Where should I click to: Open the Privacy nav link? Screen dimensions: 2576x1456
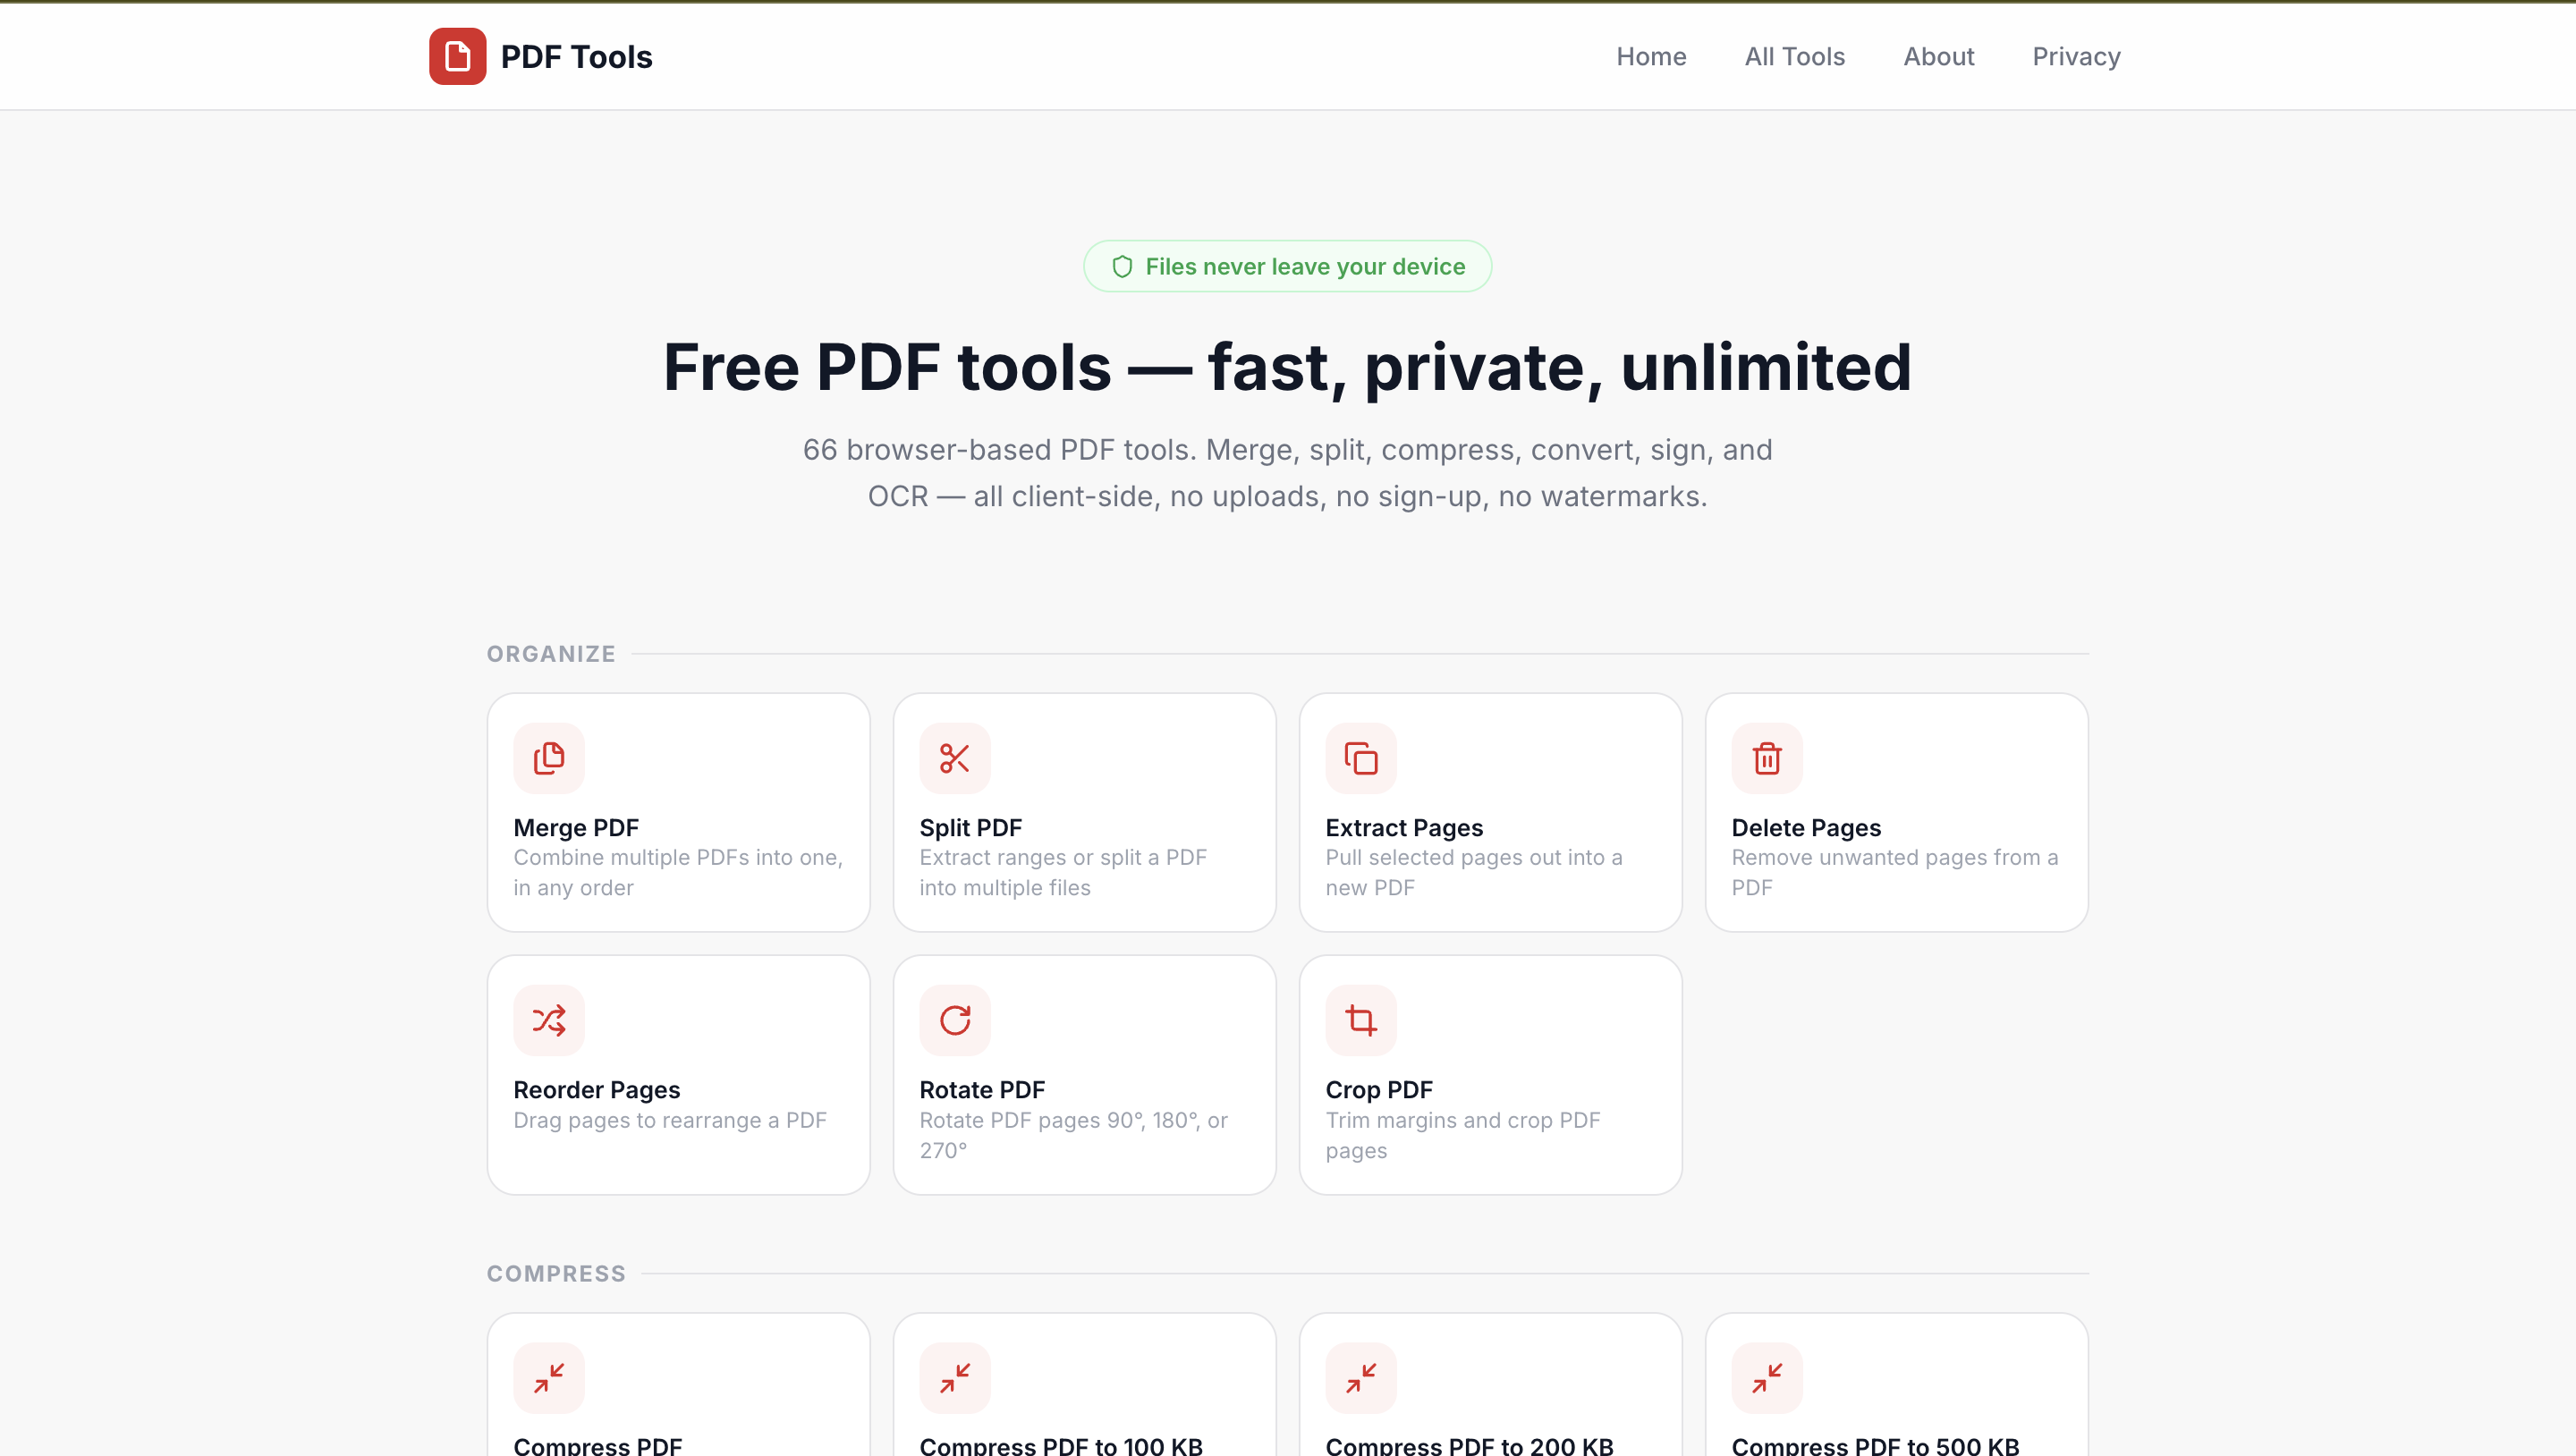tap(2076, 57)
